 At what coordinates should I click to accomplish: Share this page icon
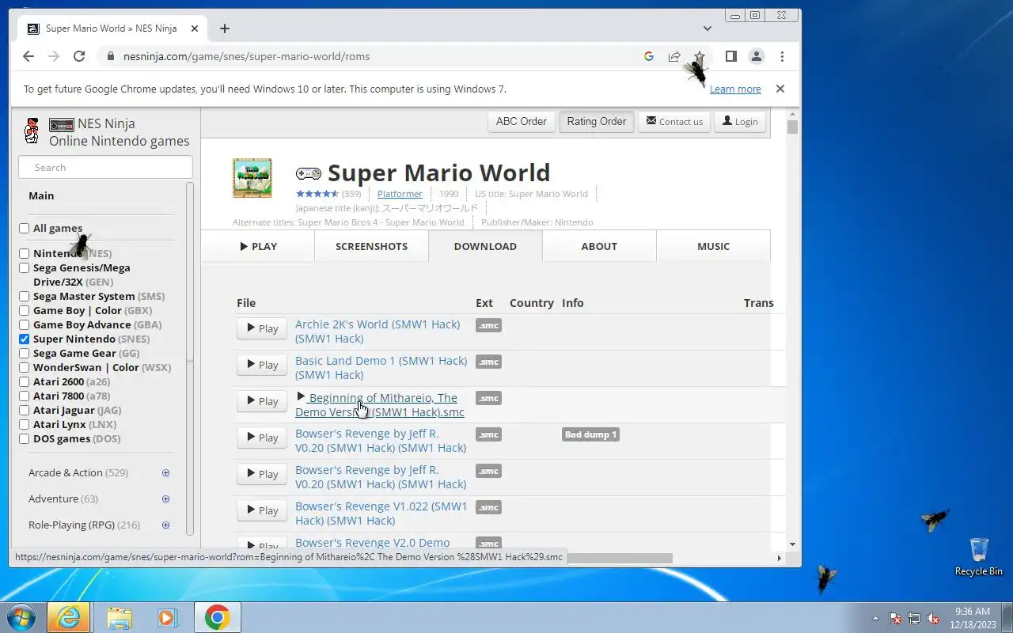[x=674, y=56]
